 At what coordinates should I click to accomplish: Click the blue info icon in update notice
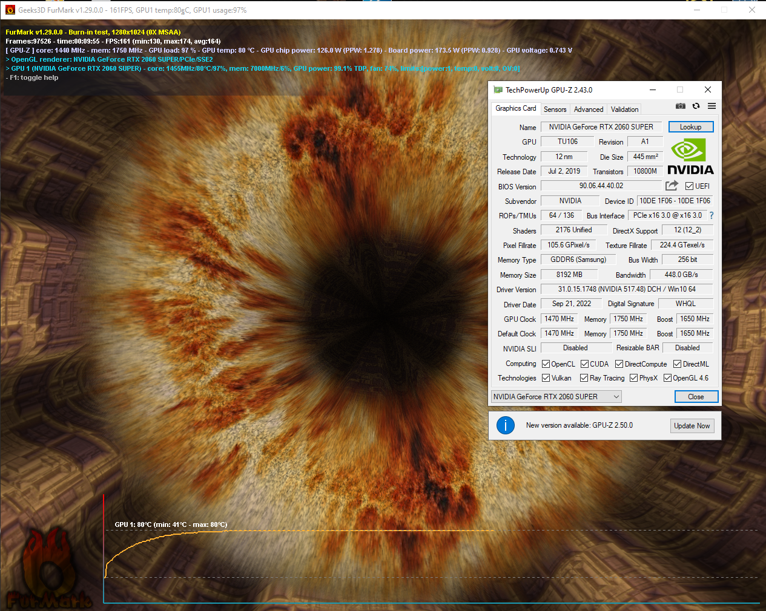(506, 425)
